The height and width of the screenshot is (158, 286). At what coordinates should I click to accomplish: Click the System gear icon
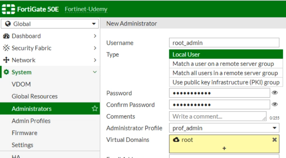pos(6,72)
